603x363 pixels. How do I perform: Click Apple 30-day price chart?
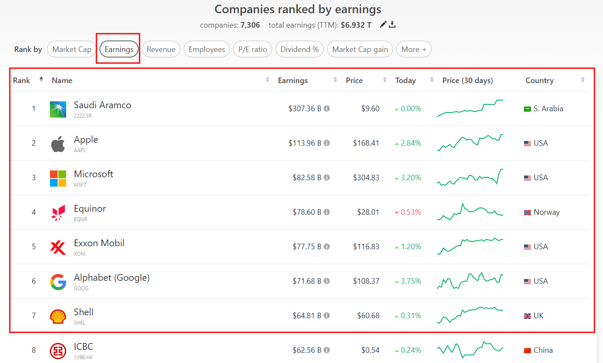click(470, 143)
